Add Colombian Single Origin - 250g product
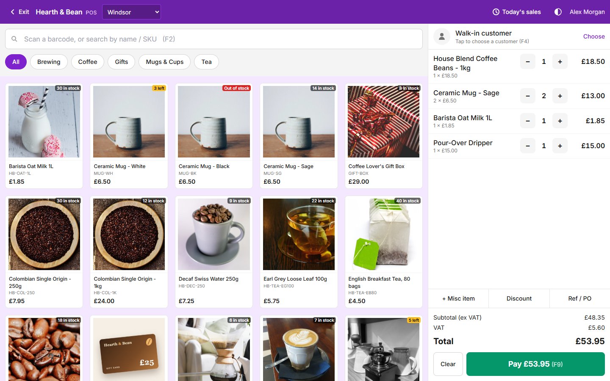 point(44,252)
